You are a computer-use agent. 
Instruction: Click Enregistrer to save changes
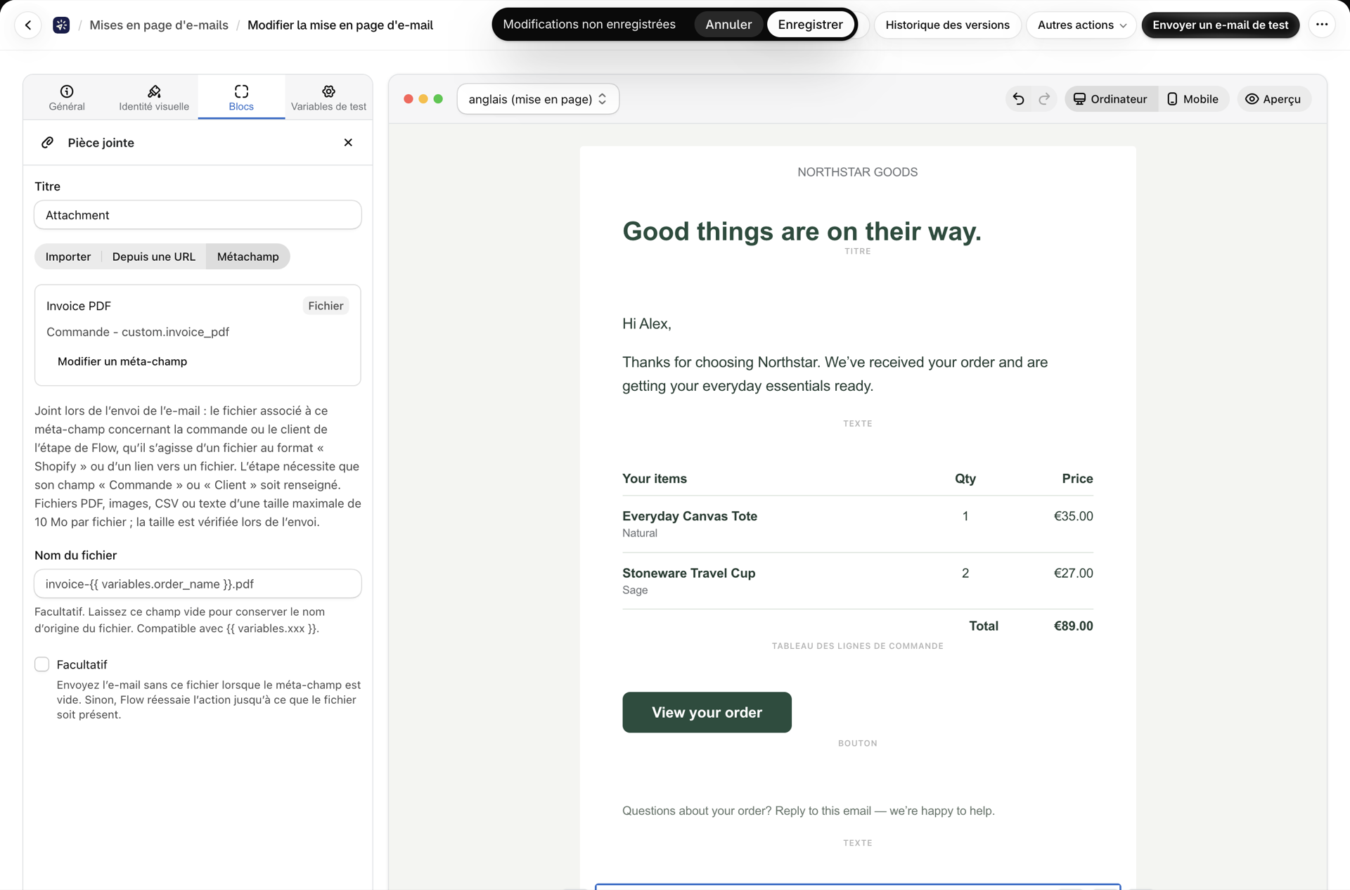click(x=810, y=25)
